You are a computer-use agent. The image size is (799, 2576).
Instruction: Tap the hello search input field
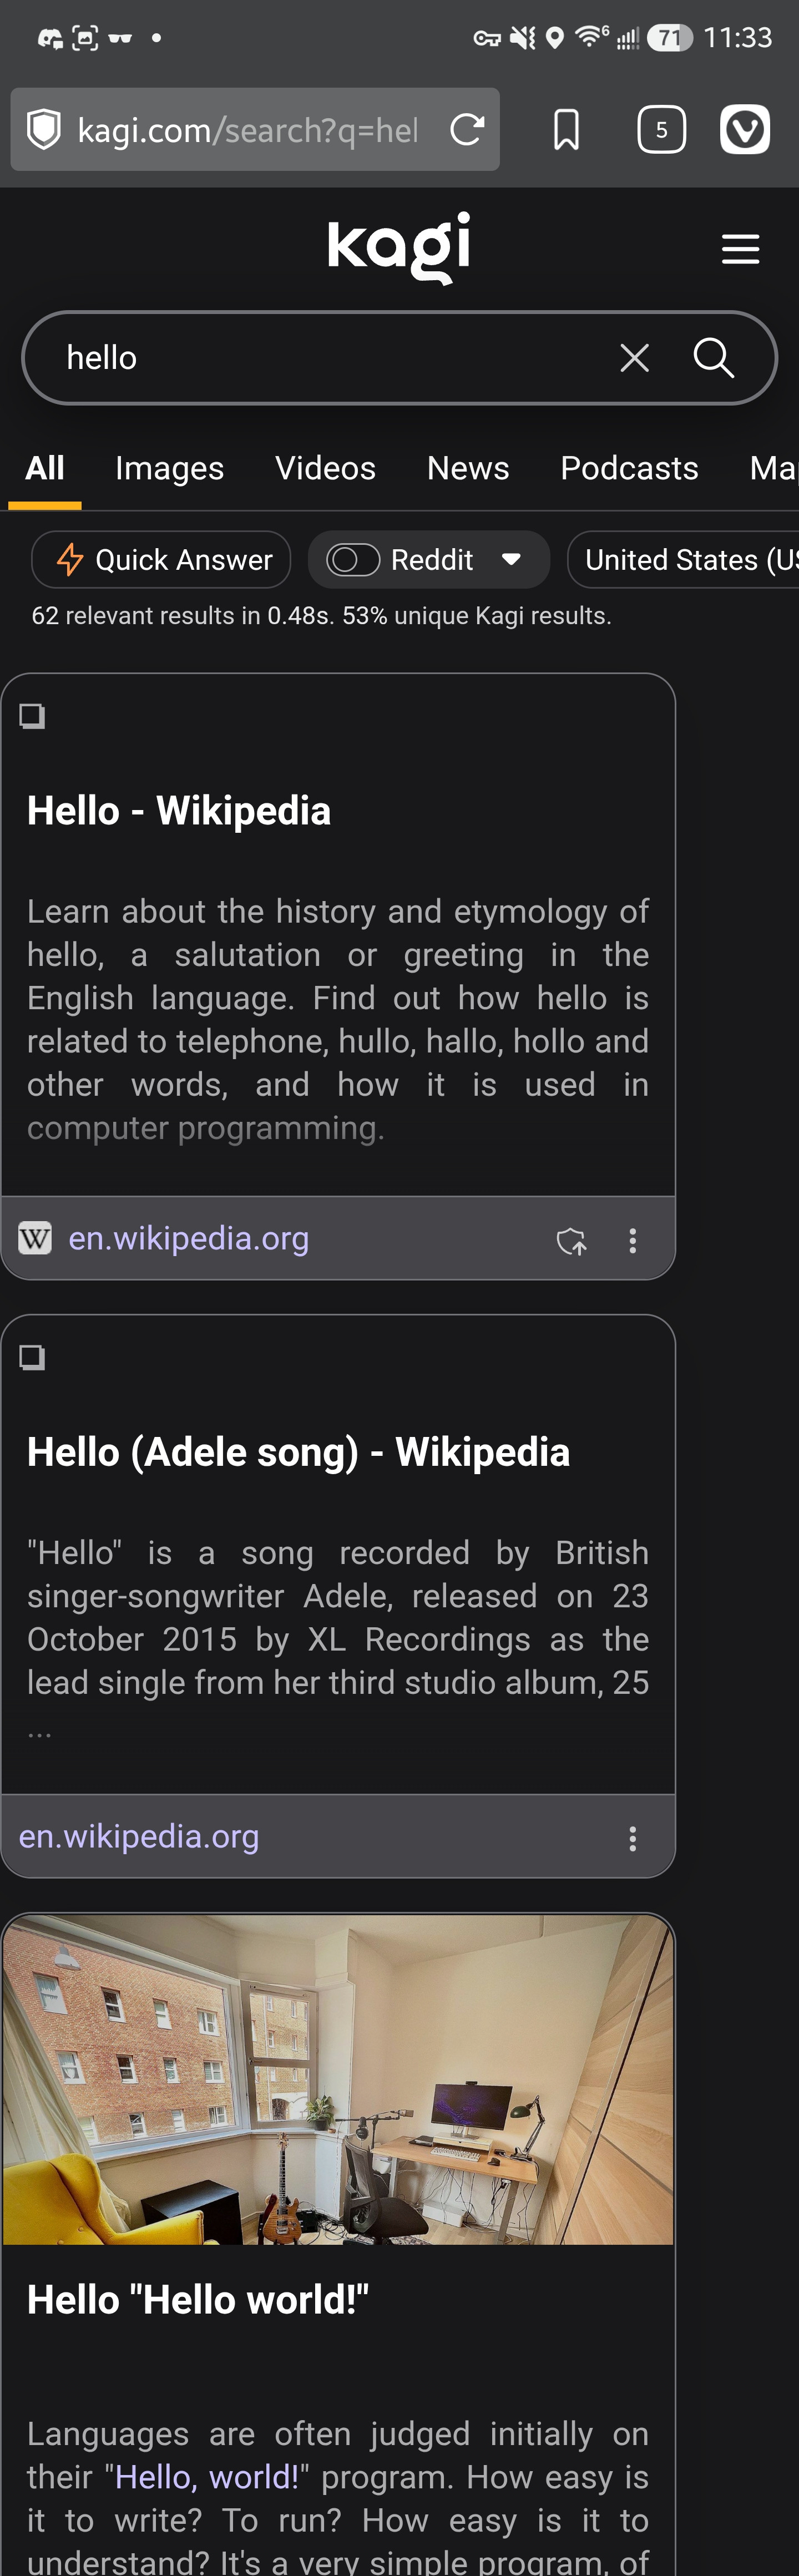click(x=330, y=358)
